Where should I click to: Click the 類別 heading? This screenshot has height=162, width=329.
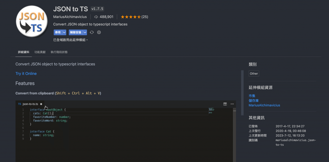(x=253, y=64)
